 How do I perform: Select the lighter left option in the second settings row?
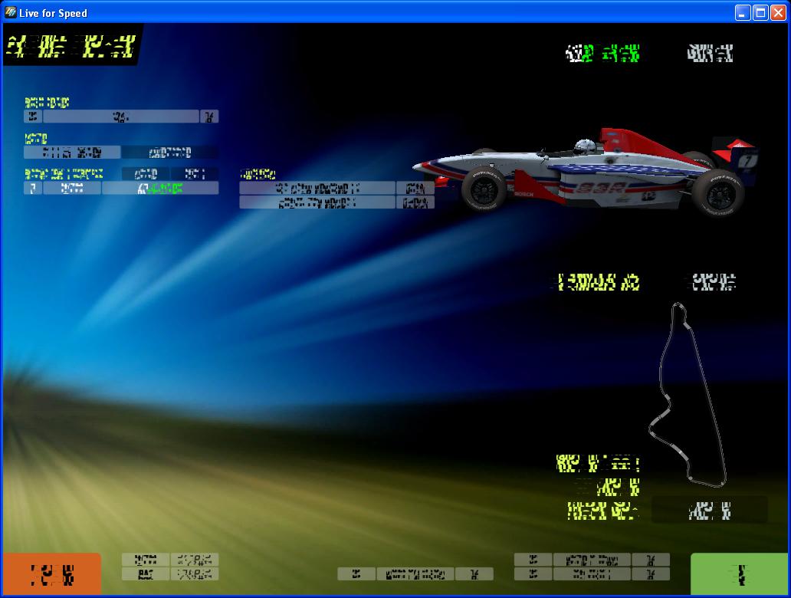[72, 153]
